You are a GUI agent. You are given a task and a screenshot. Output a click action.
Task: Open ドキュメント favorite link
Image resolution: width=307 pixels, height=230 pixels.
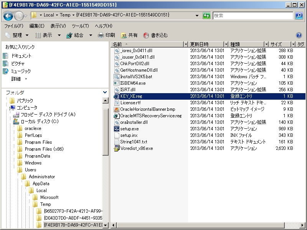21,56
